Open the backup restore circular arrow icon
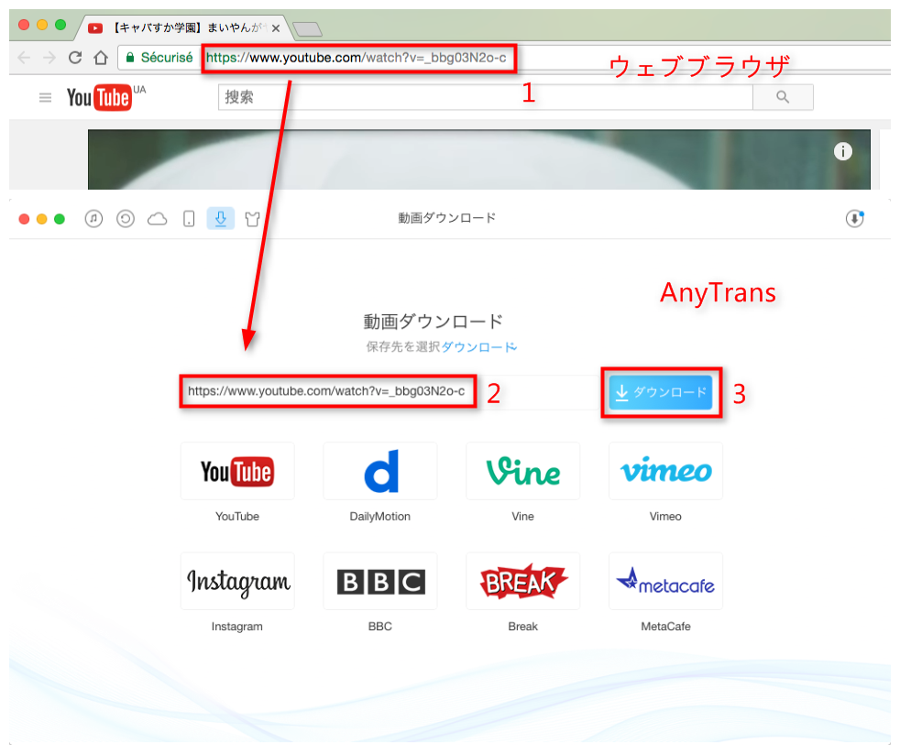The height and width of the screenshot is (754, 900). [126, 219]
